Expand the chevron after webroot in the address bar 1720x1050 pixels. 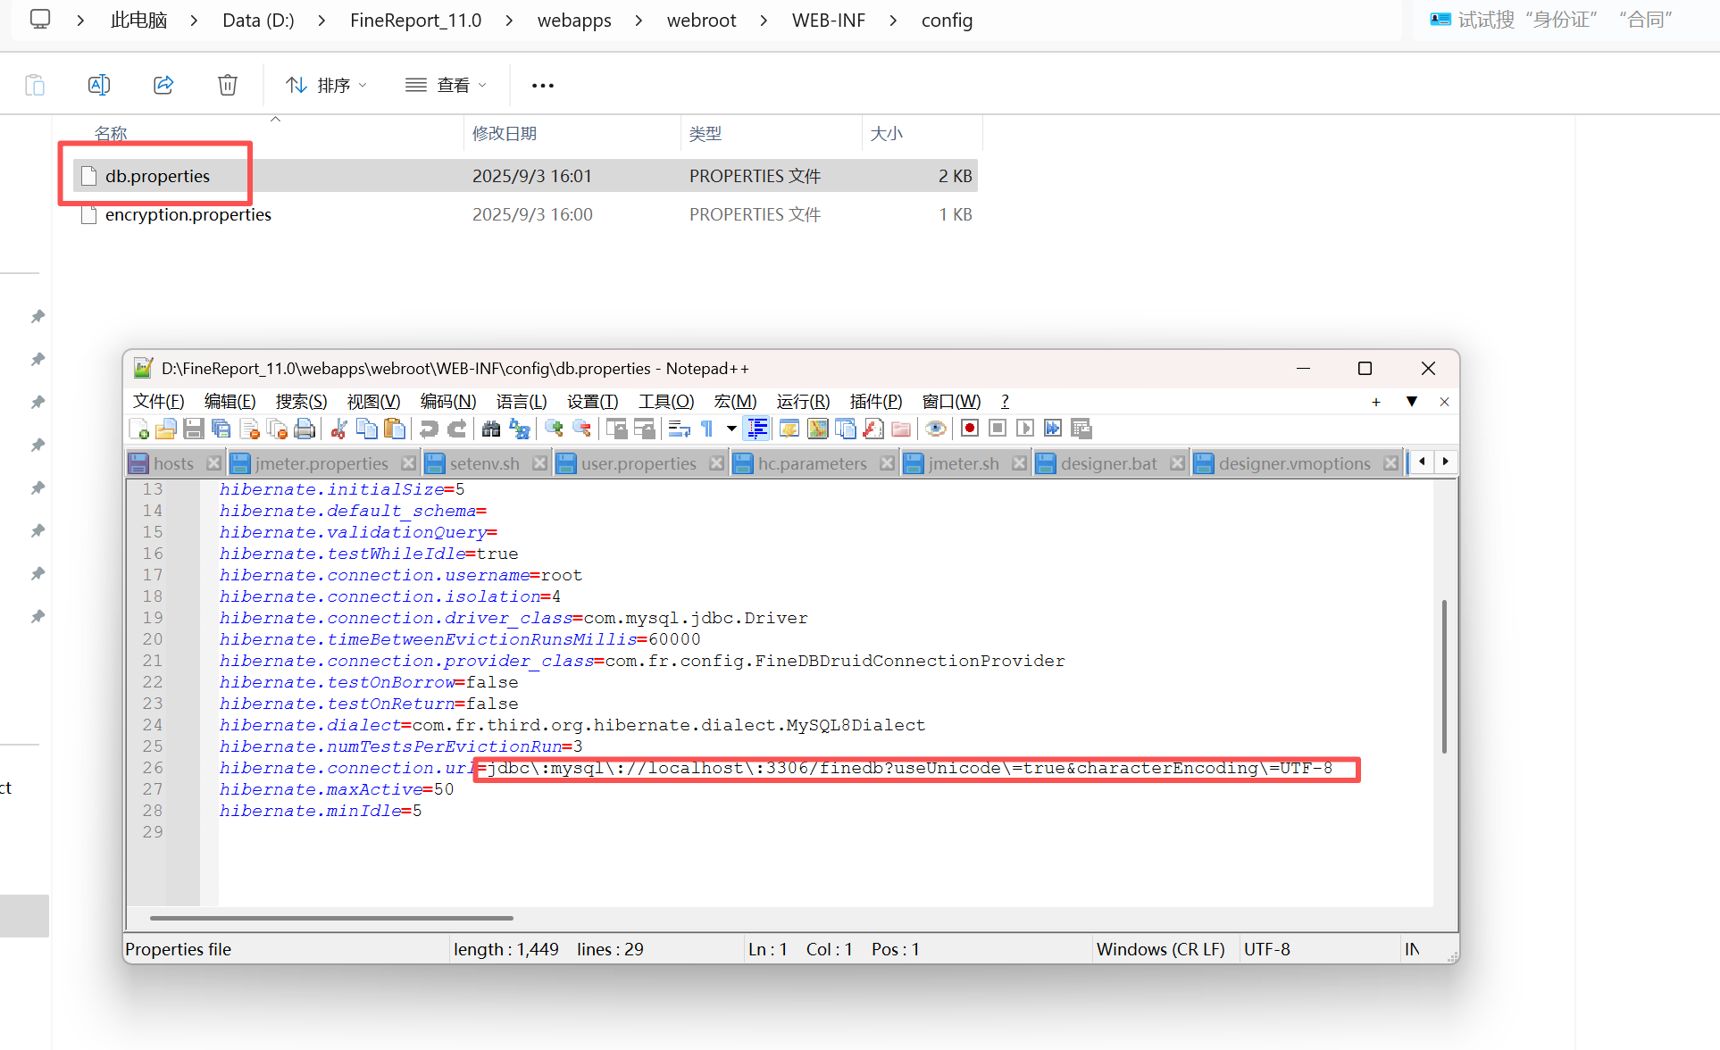click(764, 21)
